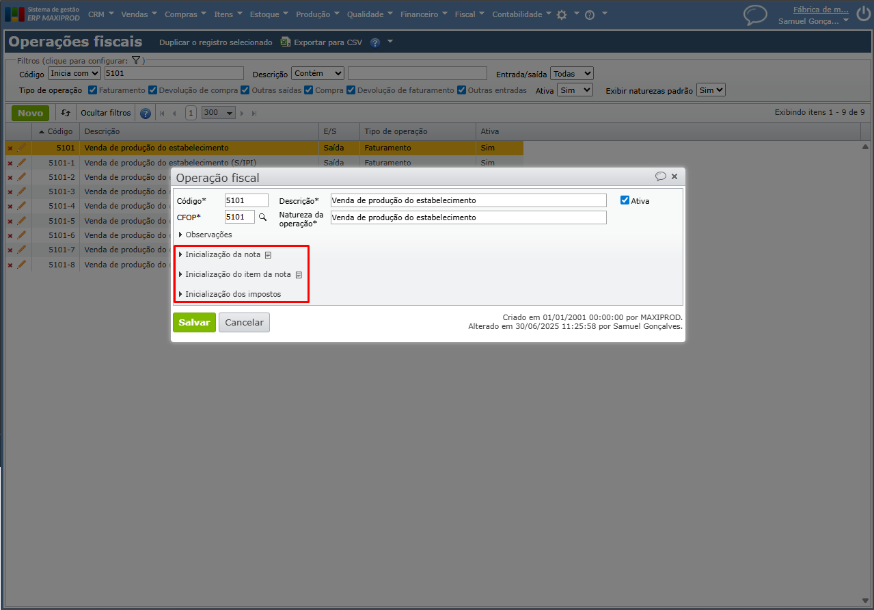Go to next page of the grid
The height and width of the screenshot is (610, 874).
click(x=242, y=114)
